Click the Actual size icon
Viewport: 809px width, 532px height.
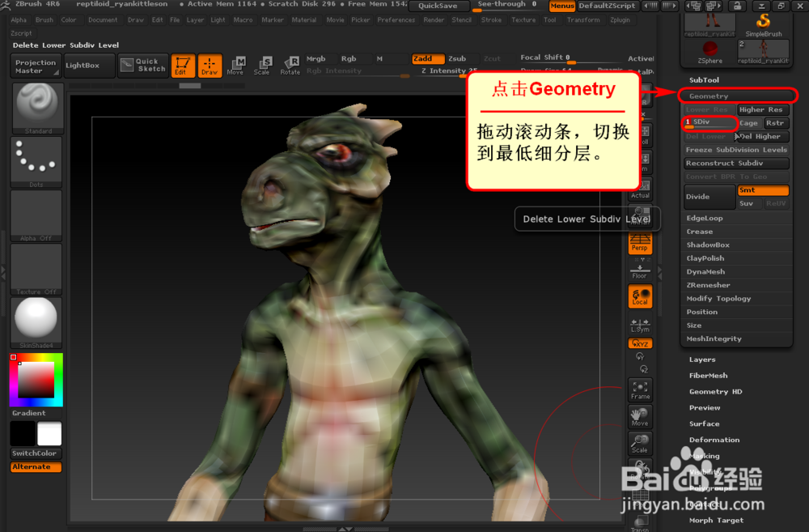[640, 189]
